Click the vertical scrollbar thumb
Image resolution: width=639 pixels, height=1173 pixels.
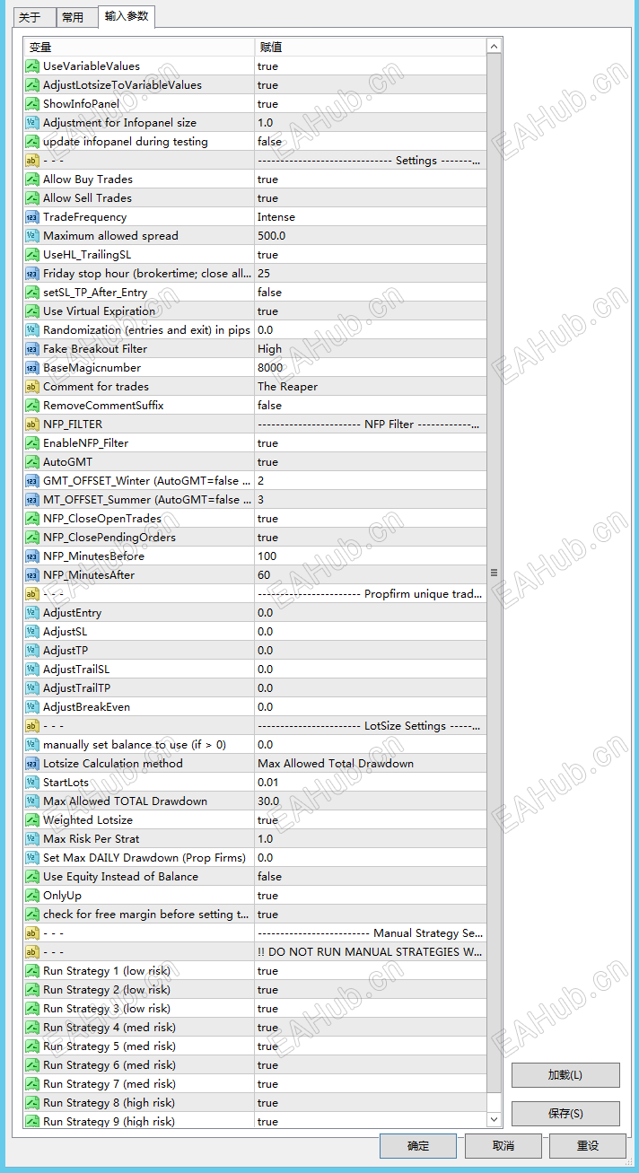point(494,573)
